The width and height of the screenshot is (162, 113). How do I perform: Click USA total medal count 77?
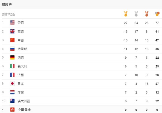pos(157,23)
